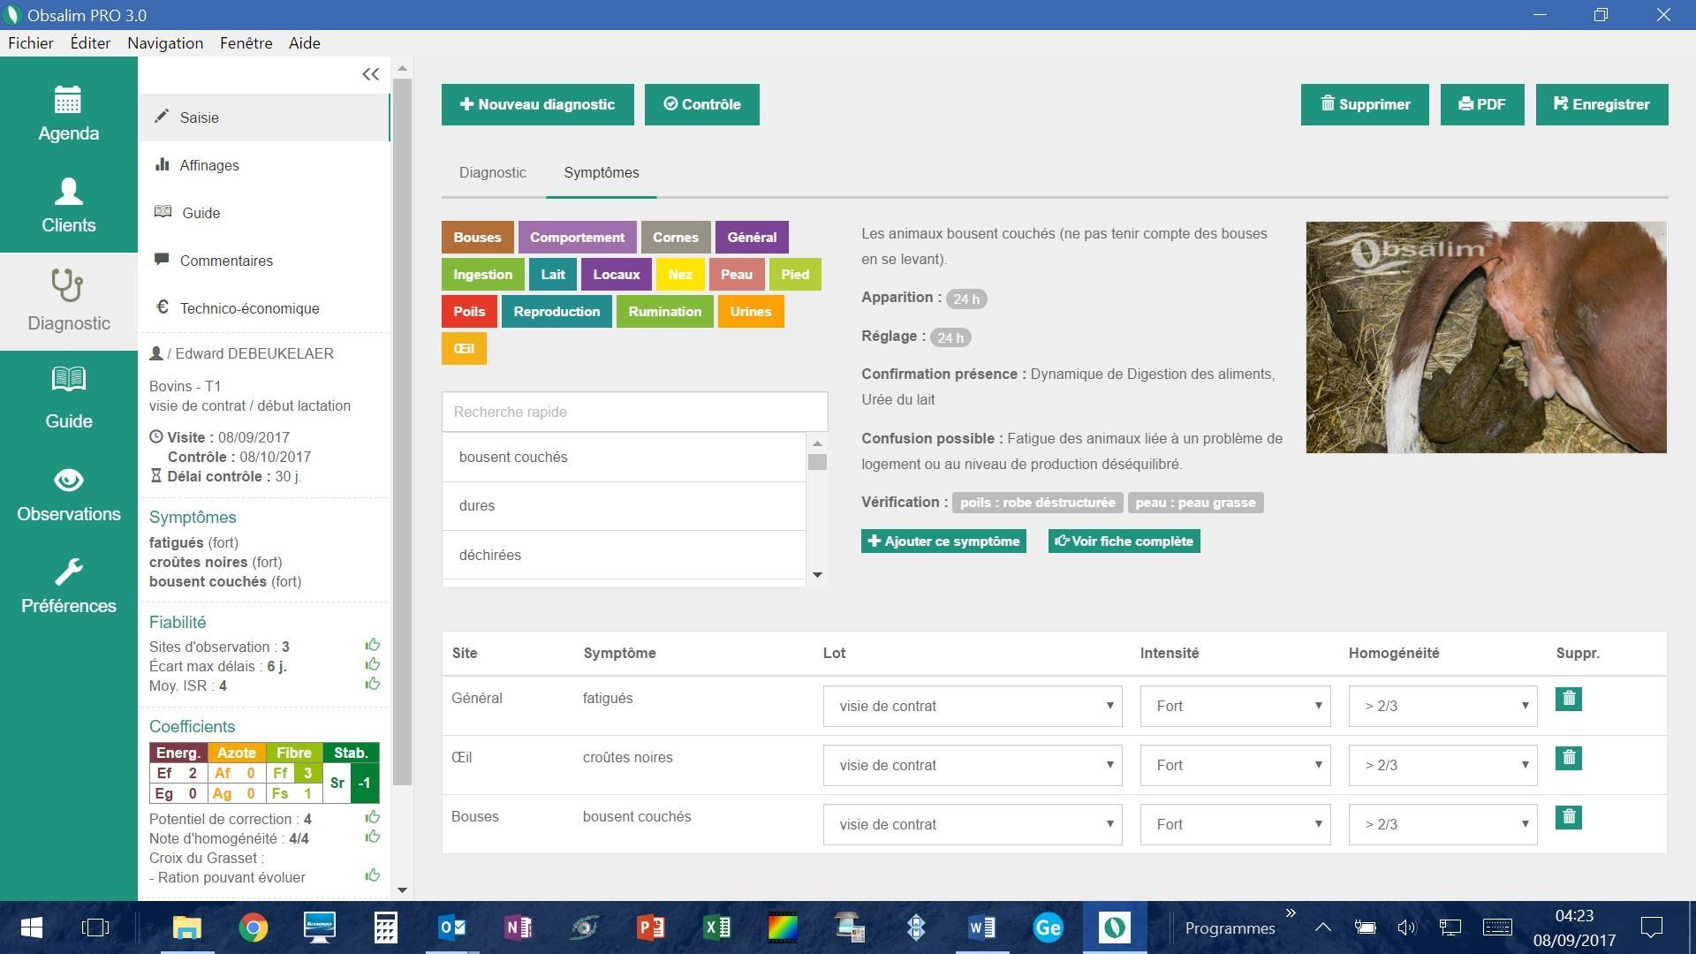1696x954 pixels.
Task: Open Excel from the taskbar
Action: coord(716,927)
